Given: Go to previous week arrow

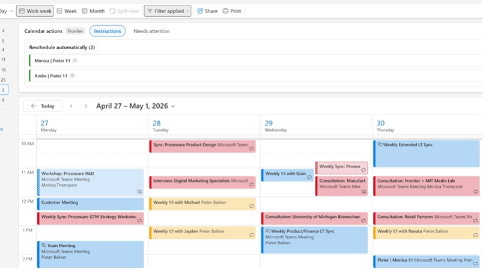Looking at the screenshot, I should pyautogui.click(x=71, y=106).
